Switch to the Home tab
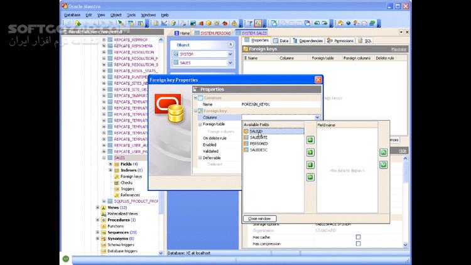The image size is (471, 265). click(182, 33)
